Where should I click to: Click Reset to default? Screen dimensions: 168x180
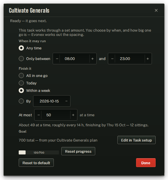point(36,163)
